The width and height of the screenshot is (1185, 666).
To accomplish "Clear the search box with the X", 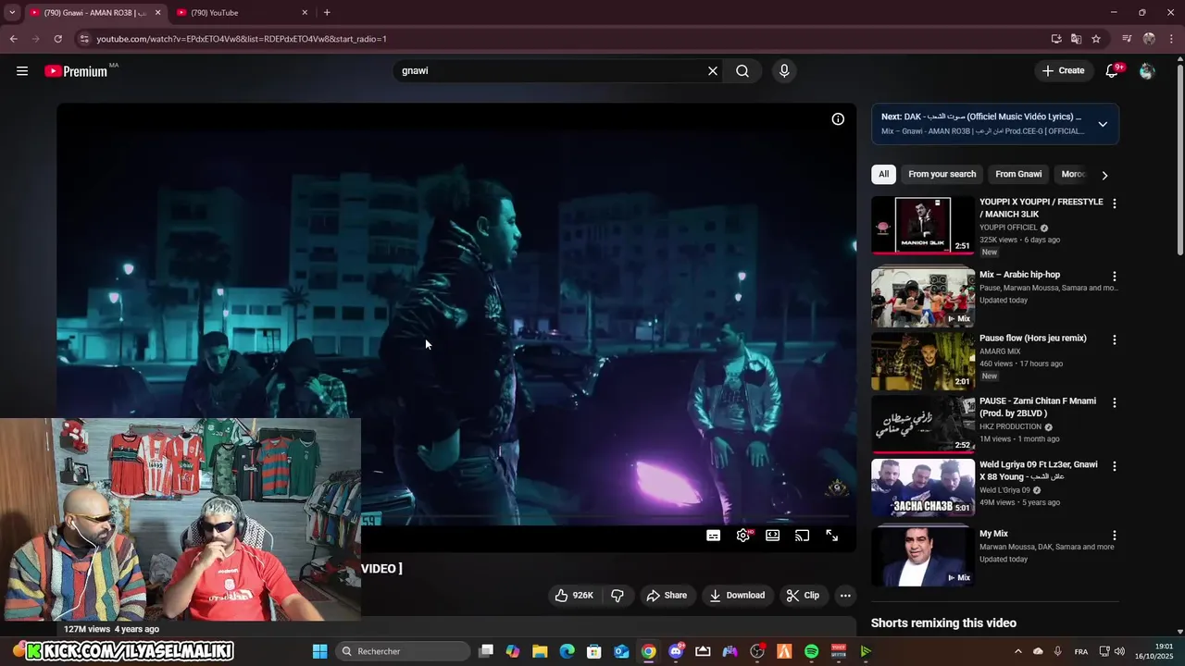I will 713,70.
